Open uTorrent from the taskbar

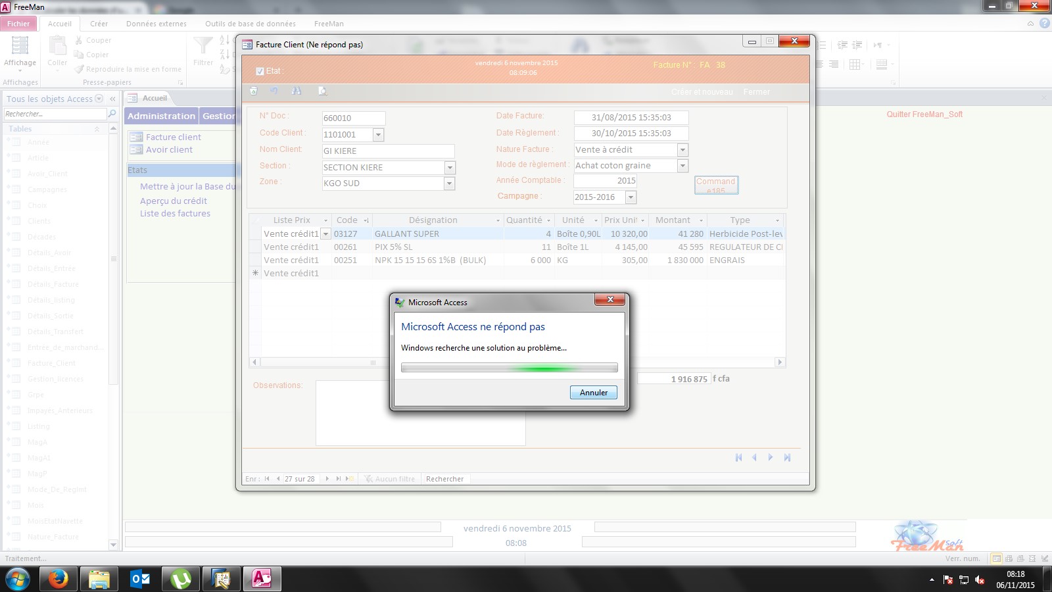181,579
